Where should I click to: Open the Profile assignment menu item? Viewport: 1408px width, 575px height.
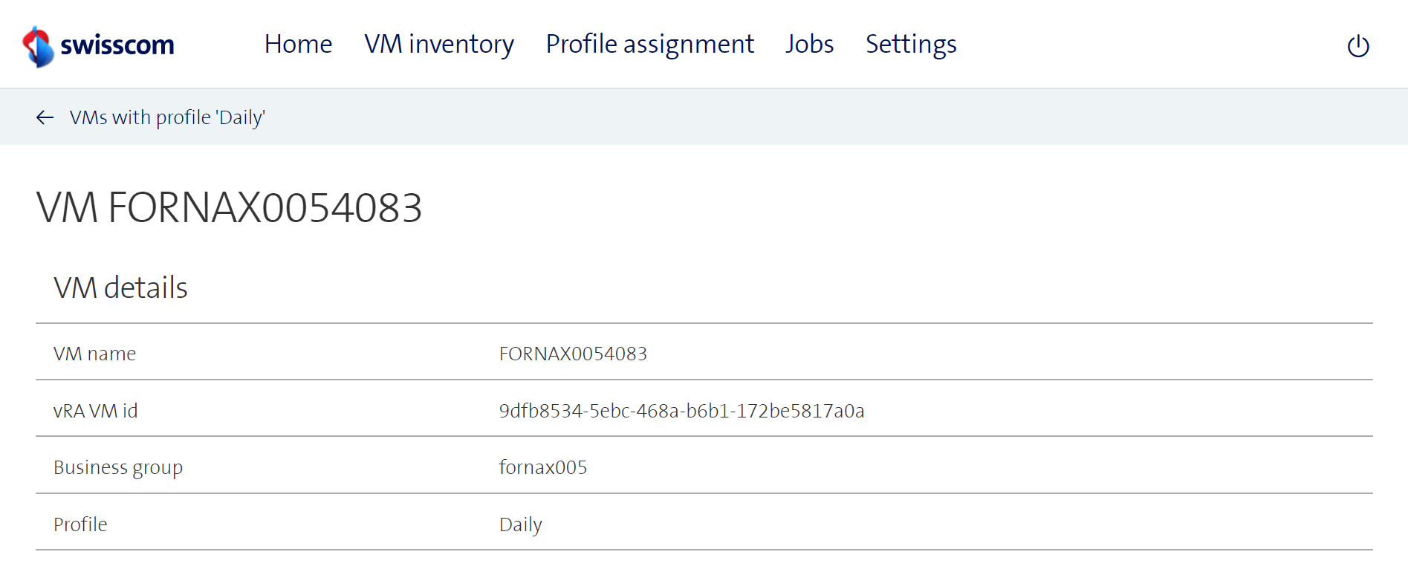click(649, 45)
